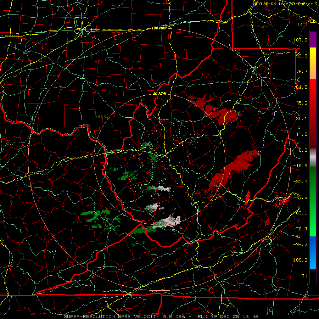319x319 pixels.
Task: Click the 29 DEC 25 date text
Action: click(225, 317)
